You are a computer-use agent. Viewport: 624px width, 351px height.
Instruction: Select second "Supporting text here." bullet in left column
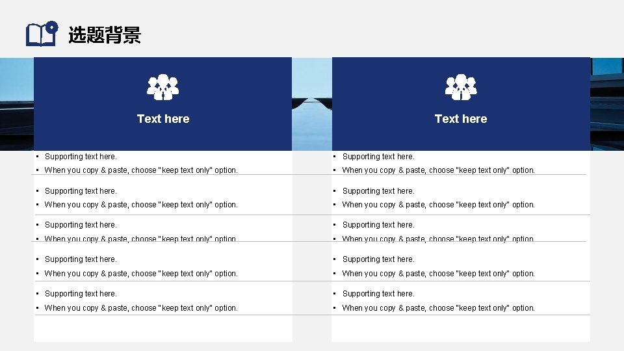(81, 191)
